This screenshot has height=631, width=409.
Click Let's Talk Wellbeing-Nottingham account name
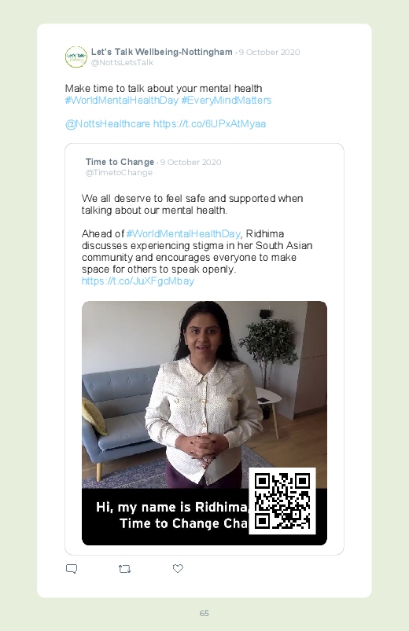click(x=161, y=52)
